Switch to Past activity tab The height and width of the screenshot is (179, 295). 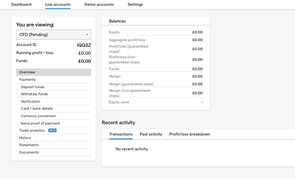pos(151,134)
